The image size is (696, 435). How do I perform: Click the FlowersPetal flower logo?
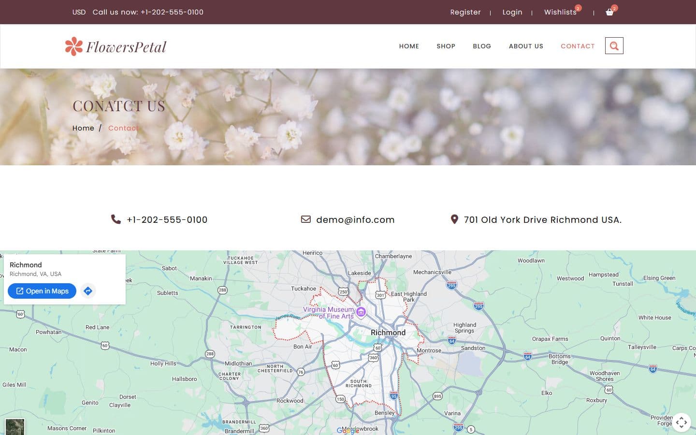(116, 46)
